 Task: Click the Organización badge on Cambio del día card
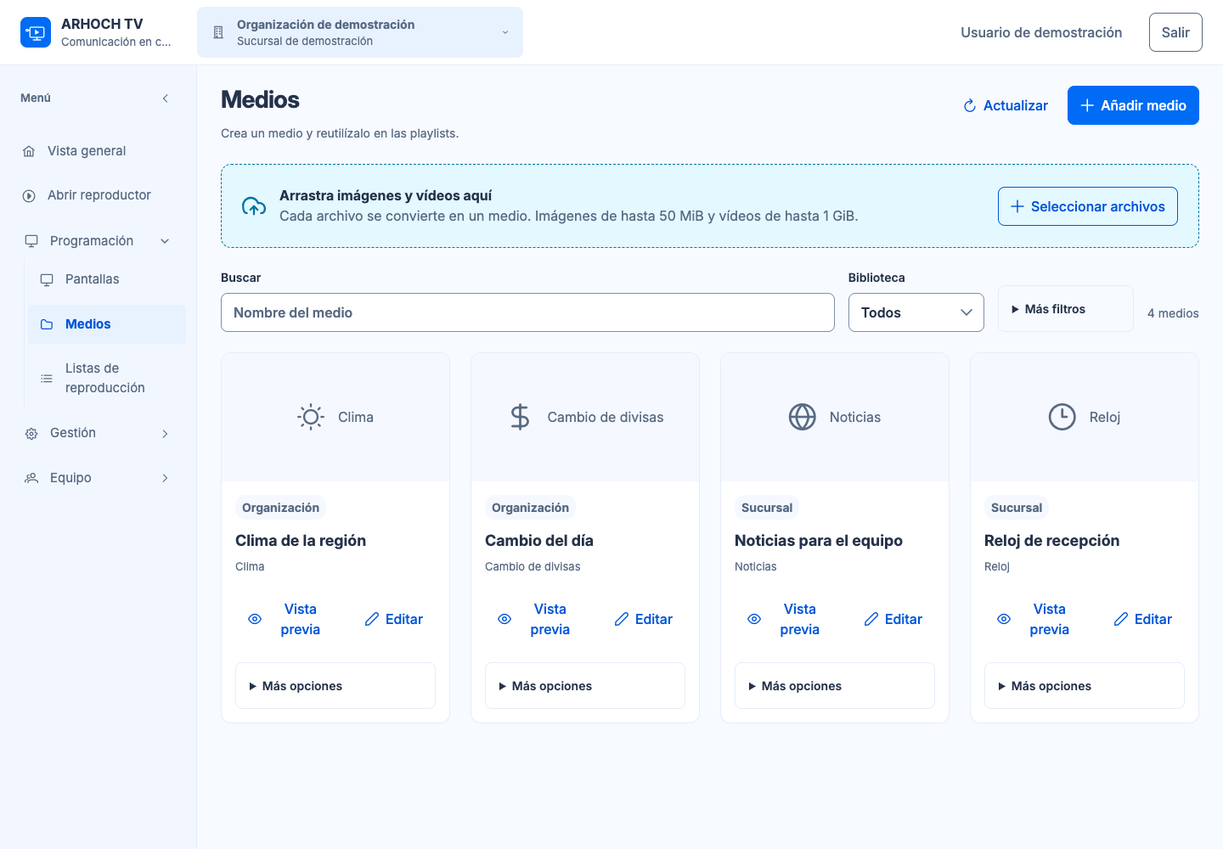(x=530, y=508)
